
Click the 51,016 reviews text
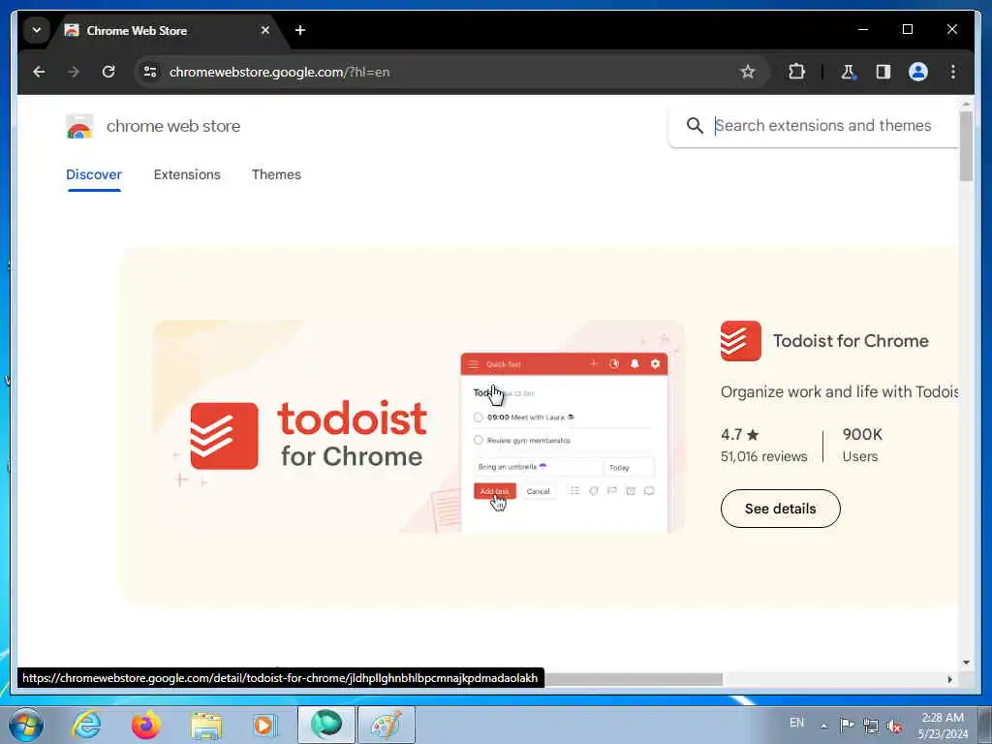click(x=763, y=457)
